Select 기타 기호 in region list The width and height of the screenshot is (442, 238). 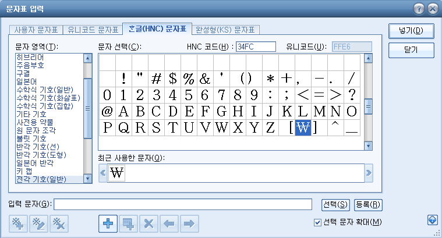coord(49,115)
